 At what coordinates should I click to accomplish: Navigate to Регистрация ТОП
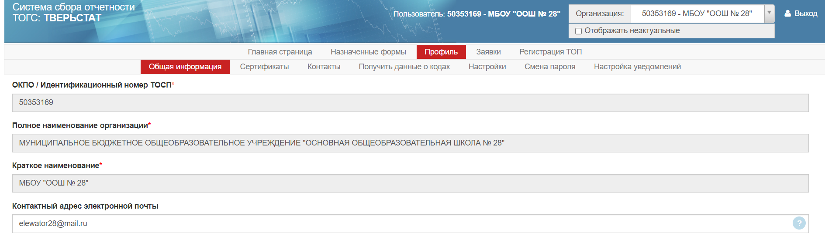(550, 52)
